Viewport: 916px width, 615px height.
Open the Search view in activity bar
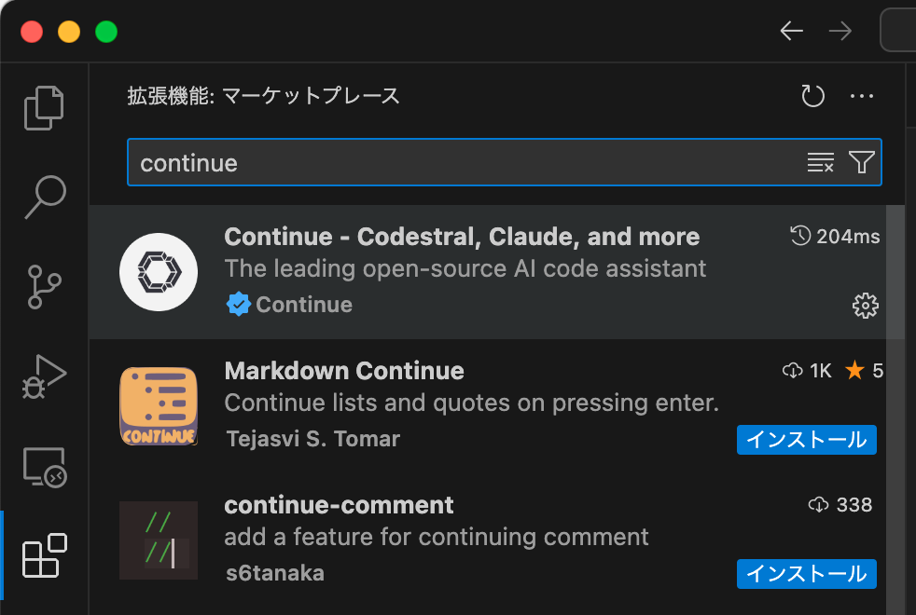[44, 196]
